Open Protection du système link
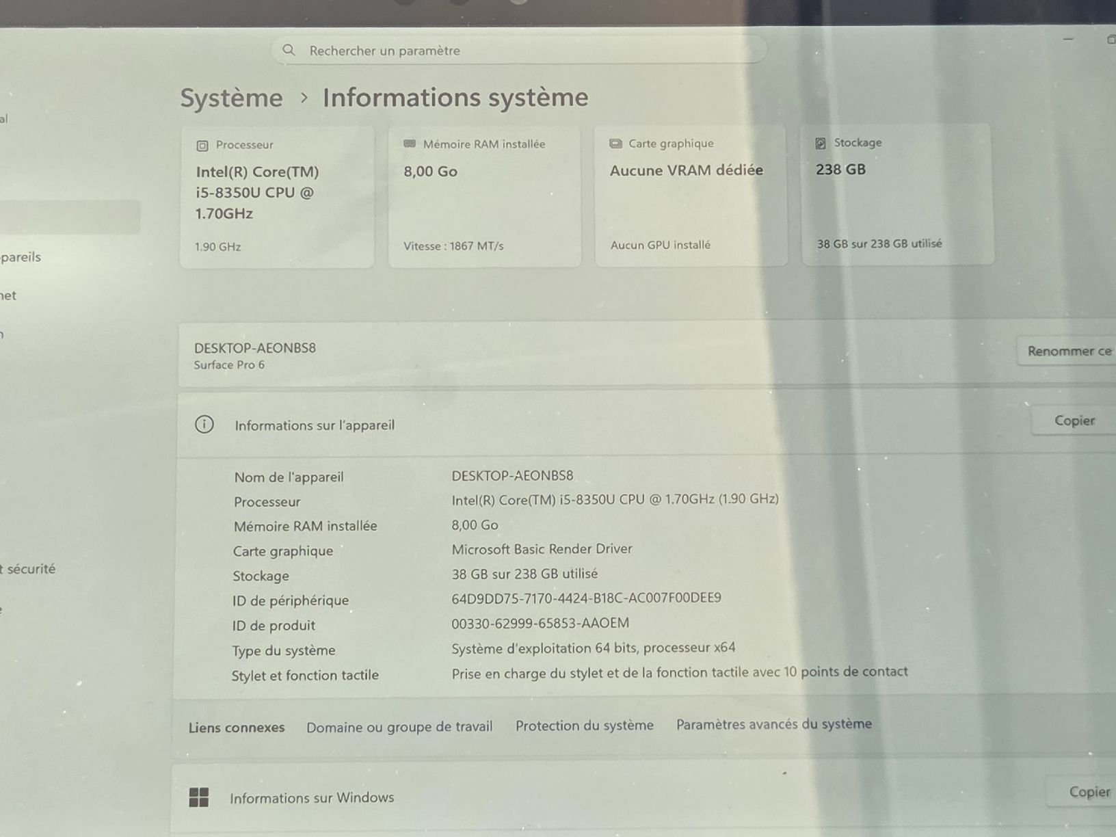The image size is (1116, 837). click(x=585, y=726)
